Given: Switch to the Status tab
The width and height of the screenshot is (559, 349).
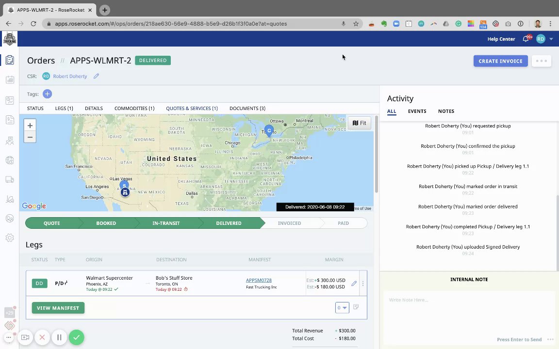Looking at the screenshot, I should 35,108.
